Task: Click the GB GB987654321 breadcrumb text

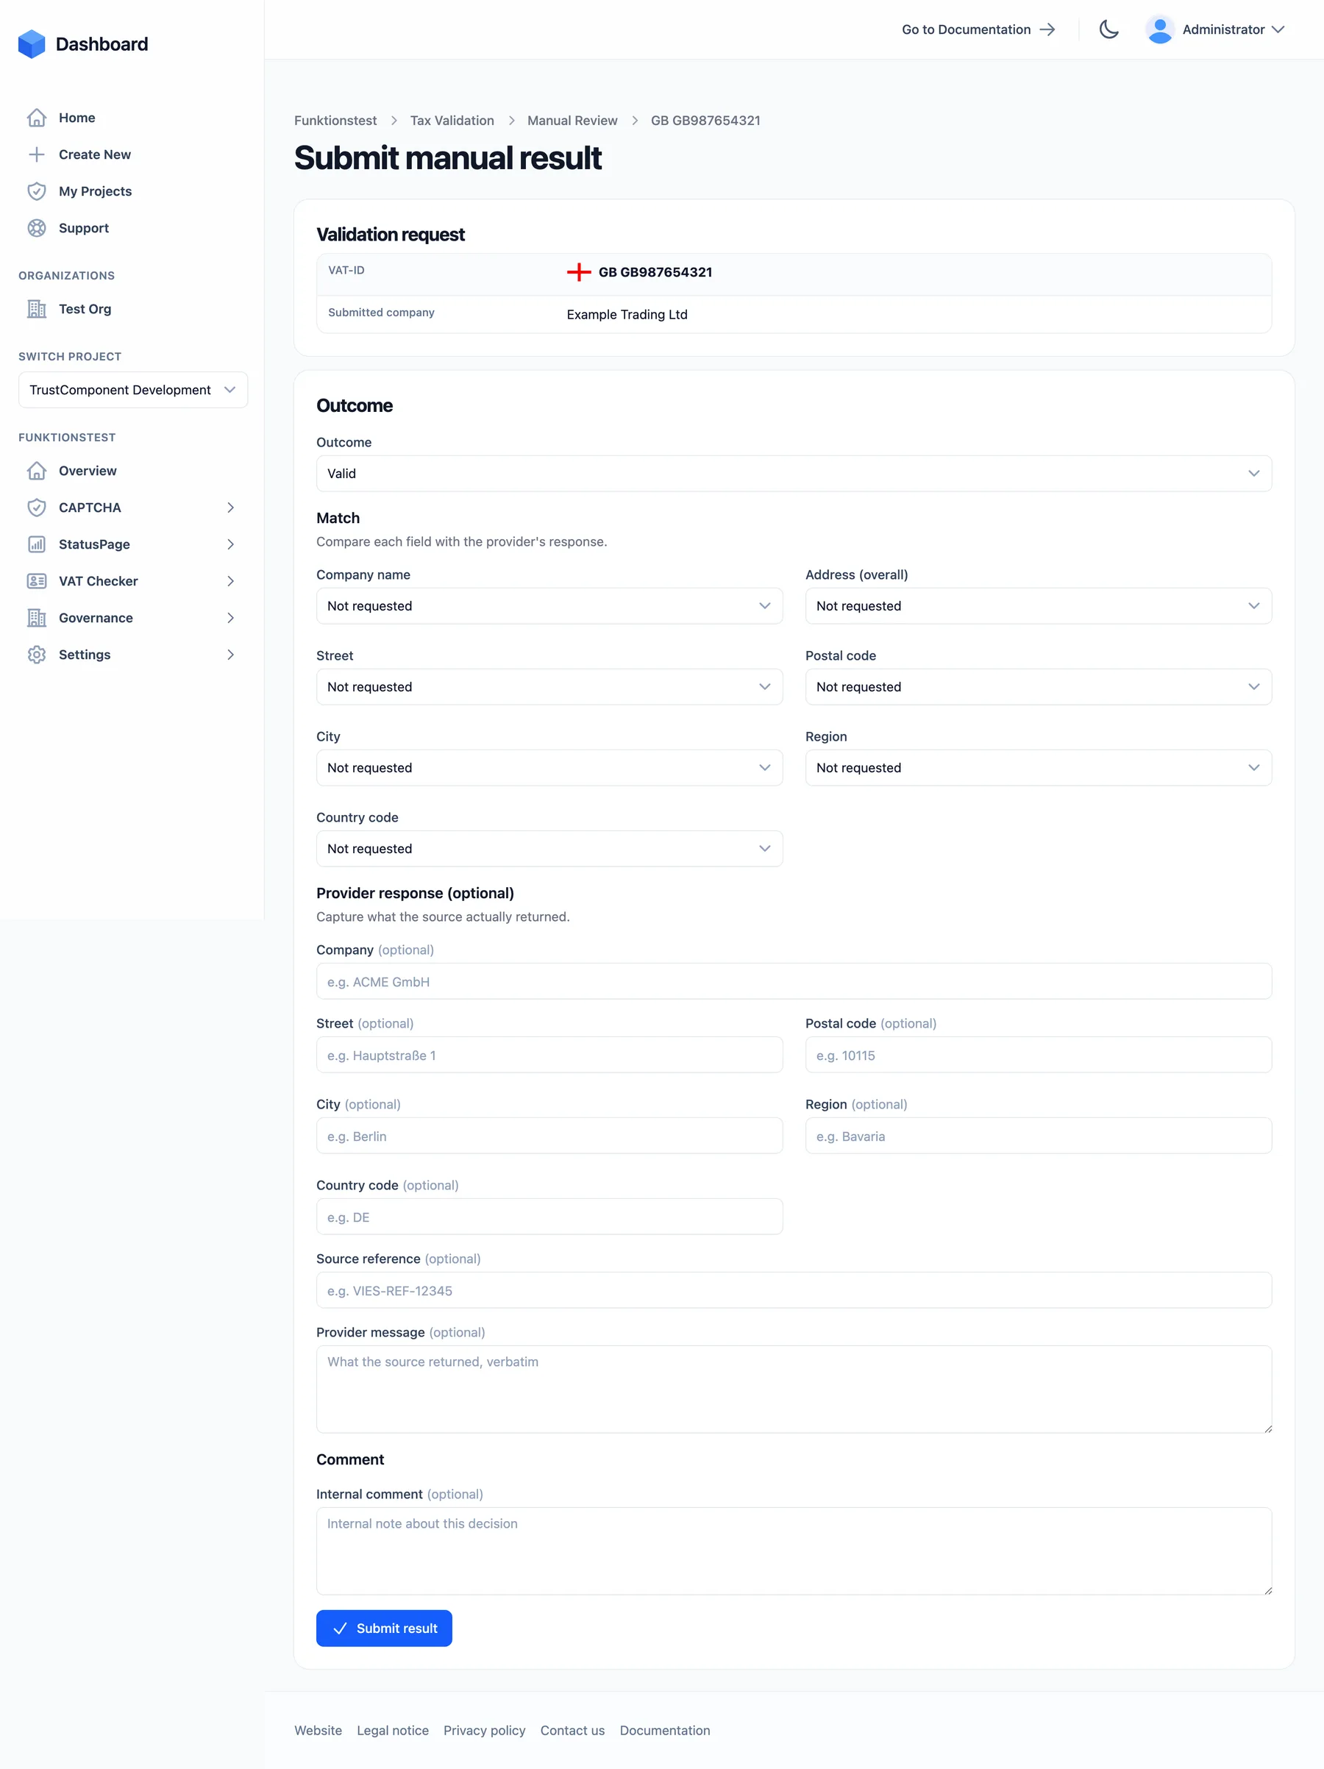Action: pos(705,120)
